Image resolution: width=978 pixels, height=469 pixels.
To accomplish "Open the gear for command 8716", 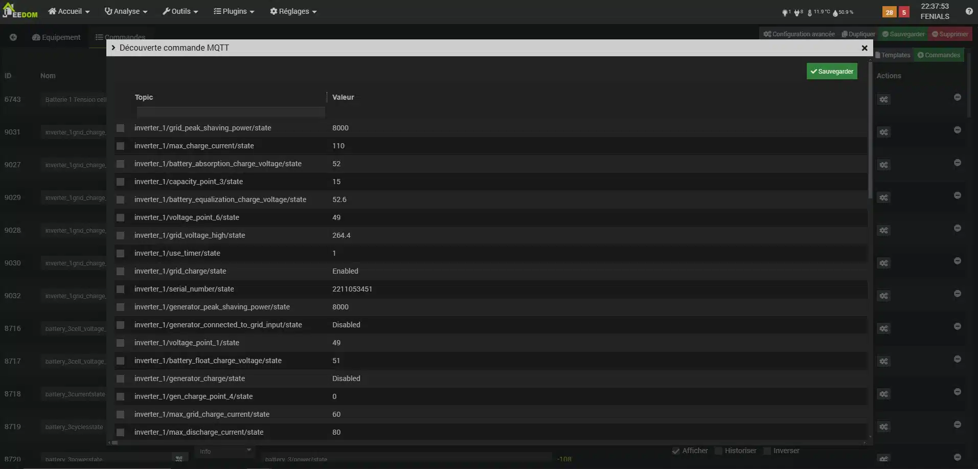I will (x=883, y=328).
